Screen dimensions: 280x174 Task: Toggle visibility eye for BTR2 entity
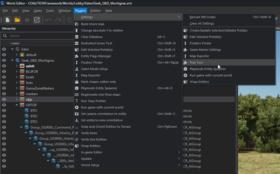click(x=4, y=116)
